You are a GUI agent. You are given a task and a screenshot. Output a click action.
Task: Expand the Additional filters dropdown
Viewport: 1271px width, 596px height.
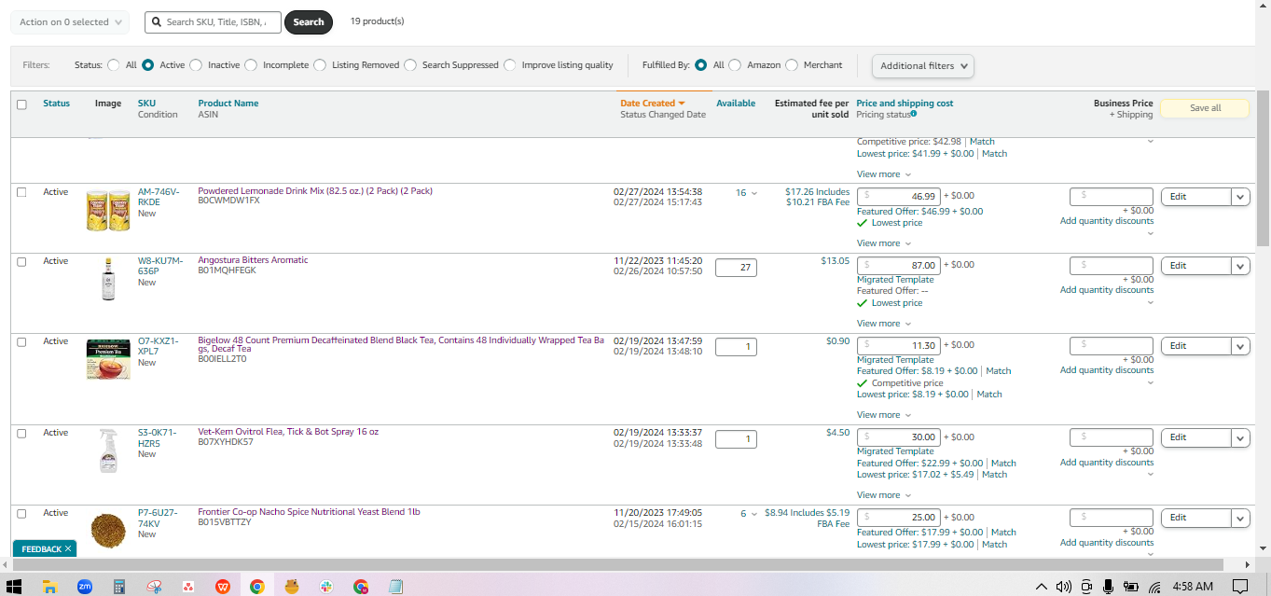click(923, 65)
